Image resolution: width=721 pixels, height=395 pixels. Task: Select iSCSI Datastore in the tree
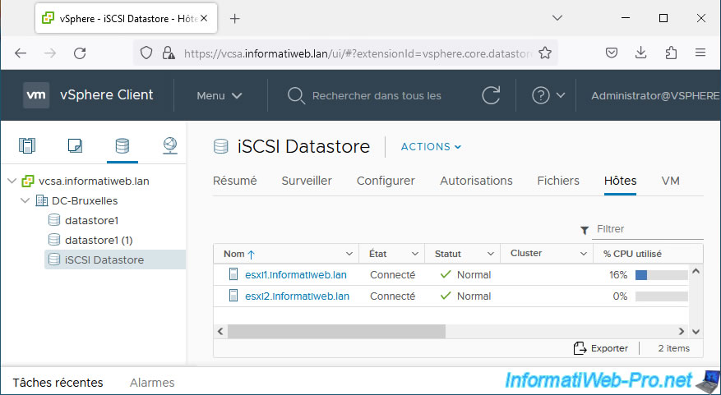click(104, 260)
